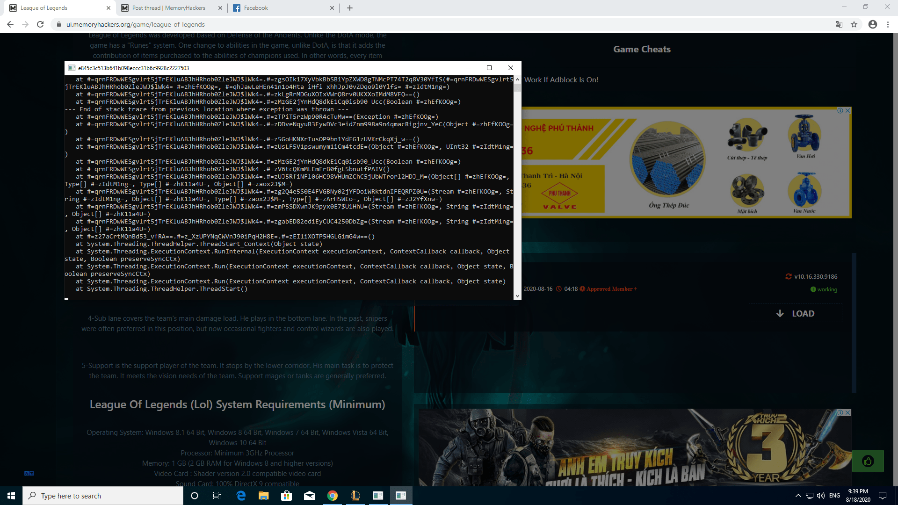This screenshot has width=898, height=505.
Task: Open the Windows Start menu
Action: pos(11,496)
